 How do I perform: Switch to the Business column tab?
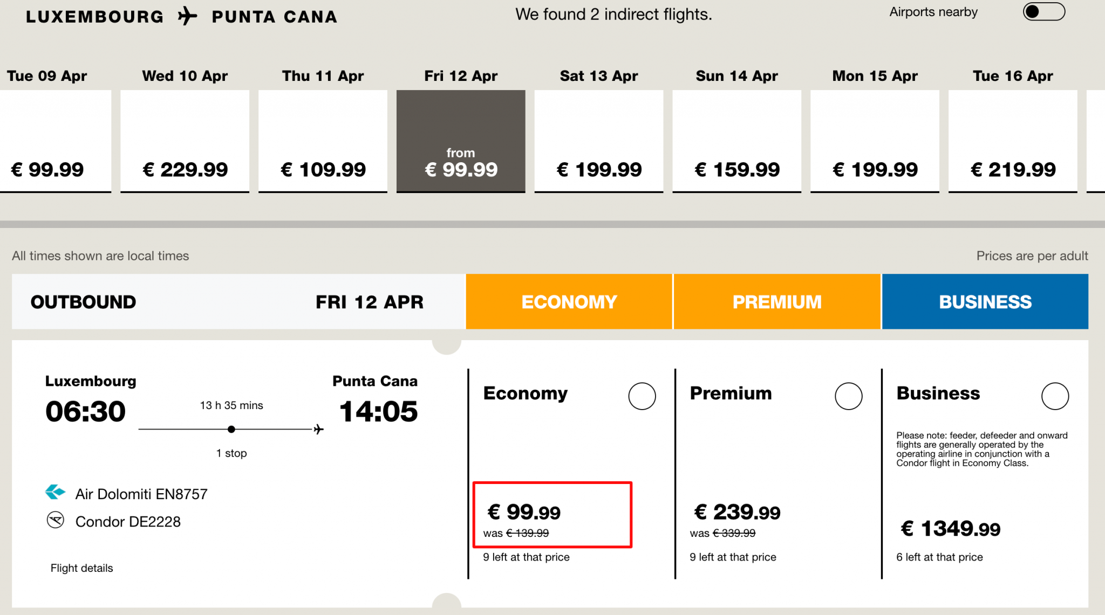tap(985, 302)
